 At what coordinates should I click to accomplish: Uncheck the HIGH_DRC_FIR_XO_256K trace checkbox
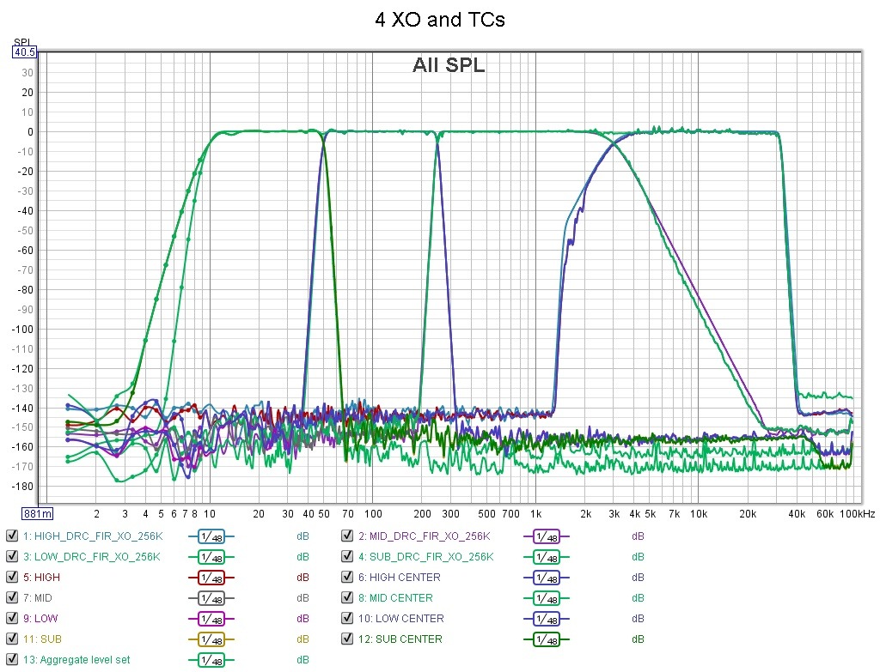pyautogui.click(x=12, y=536)
